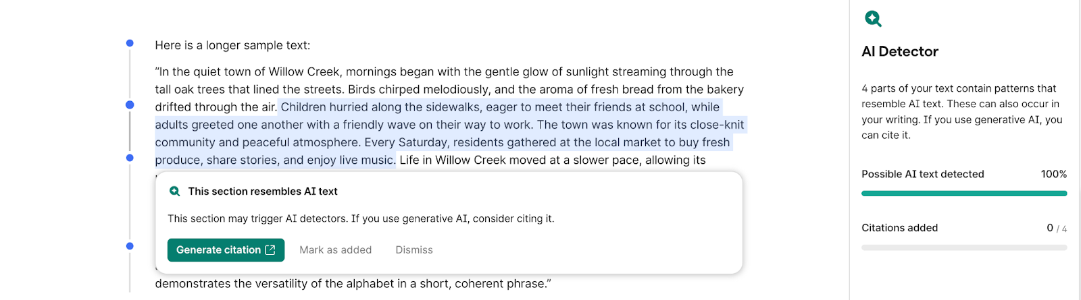Select the blue marker beside 'drifted through the air'
1081x300 pixels.
[x=130, y=105]
